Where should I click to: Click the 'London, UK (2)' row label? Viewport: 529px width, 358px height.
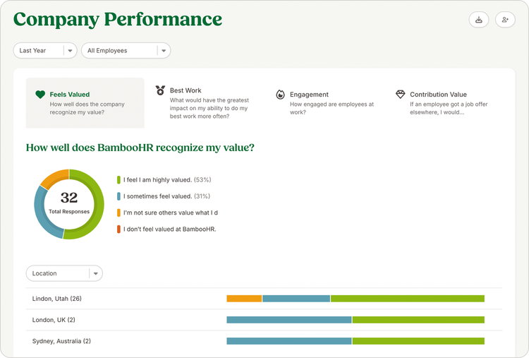click(54, 320)
